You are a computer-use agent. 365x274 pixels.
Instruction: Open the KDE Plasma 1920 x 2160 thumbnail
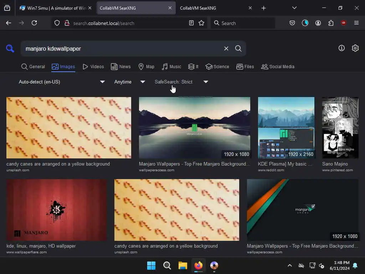pos(286,128)
